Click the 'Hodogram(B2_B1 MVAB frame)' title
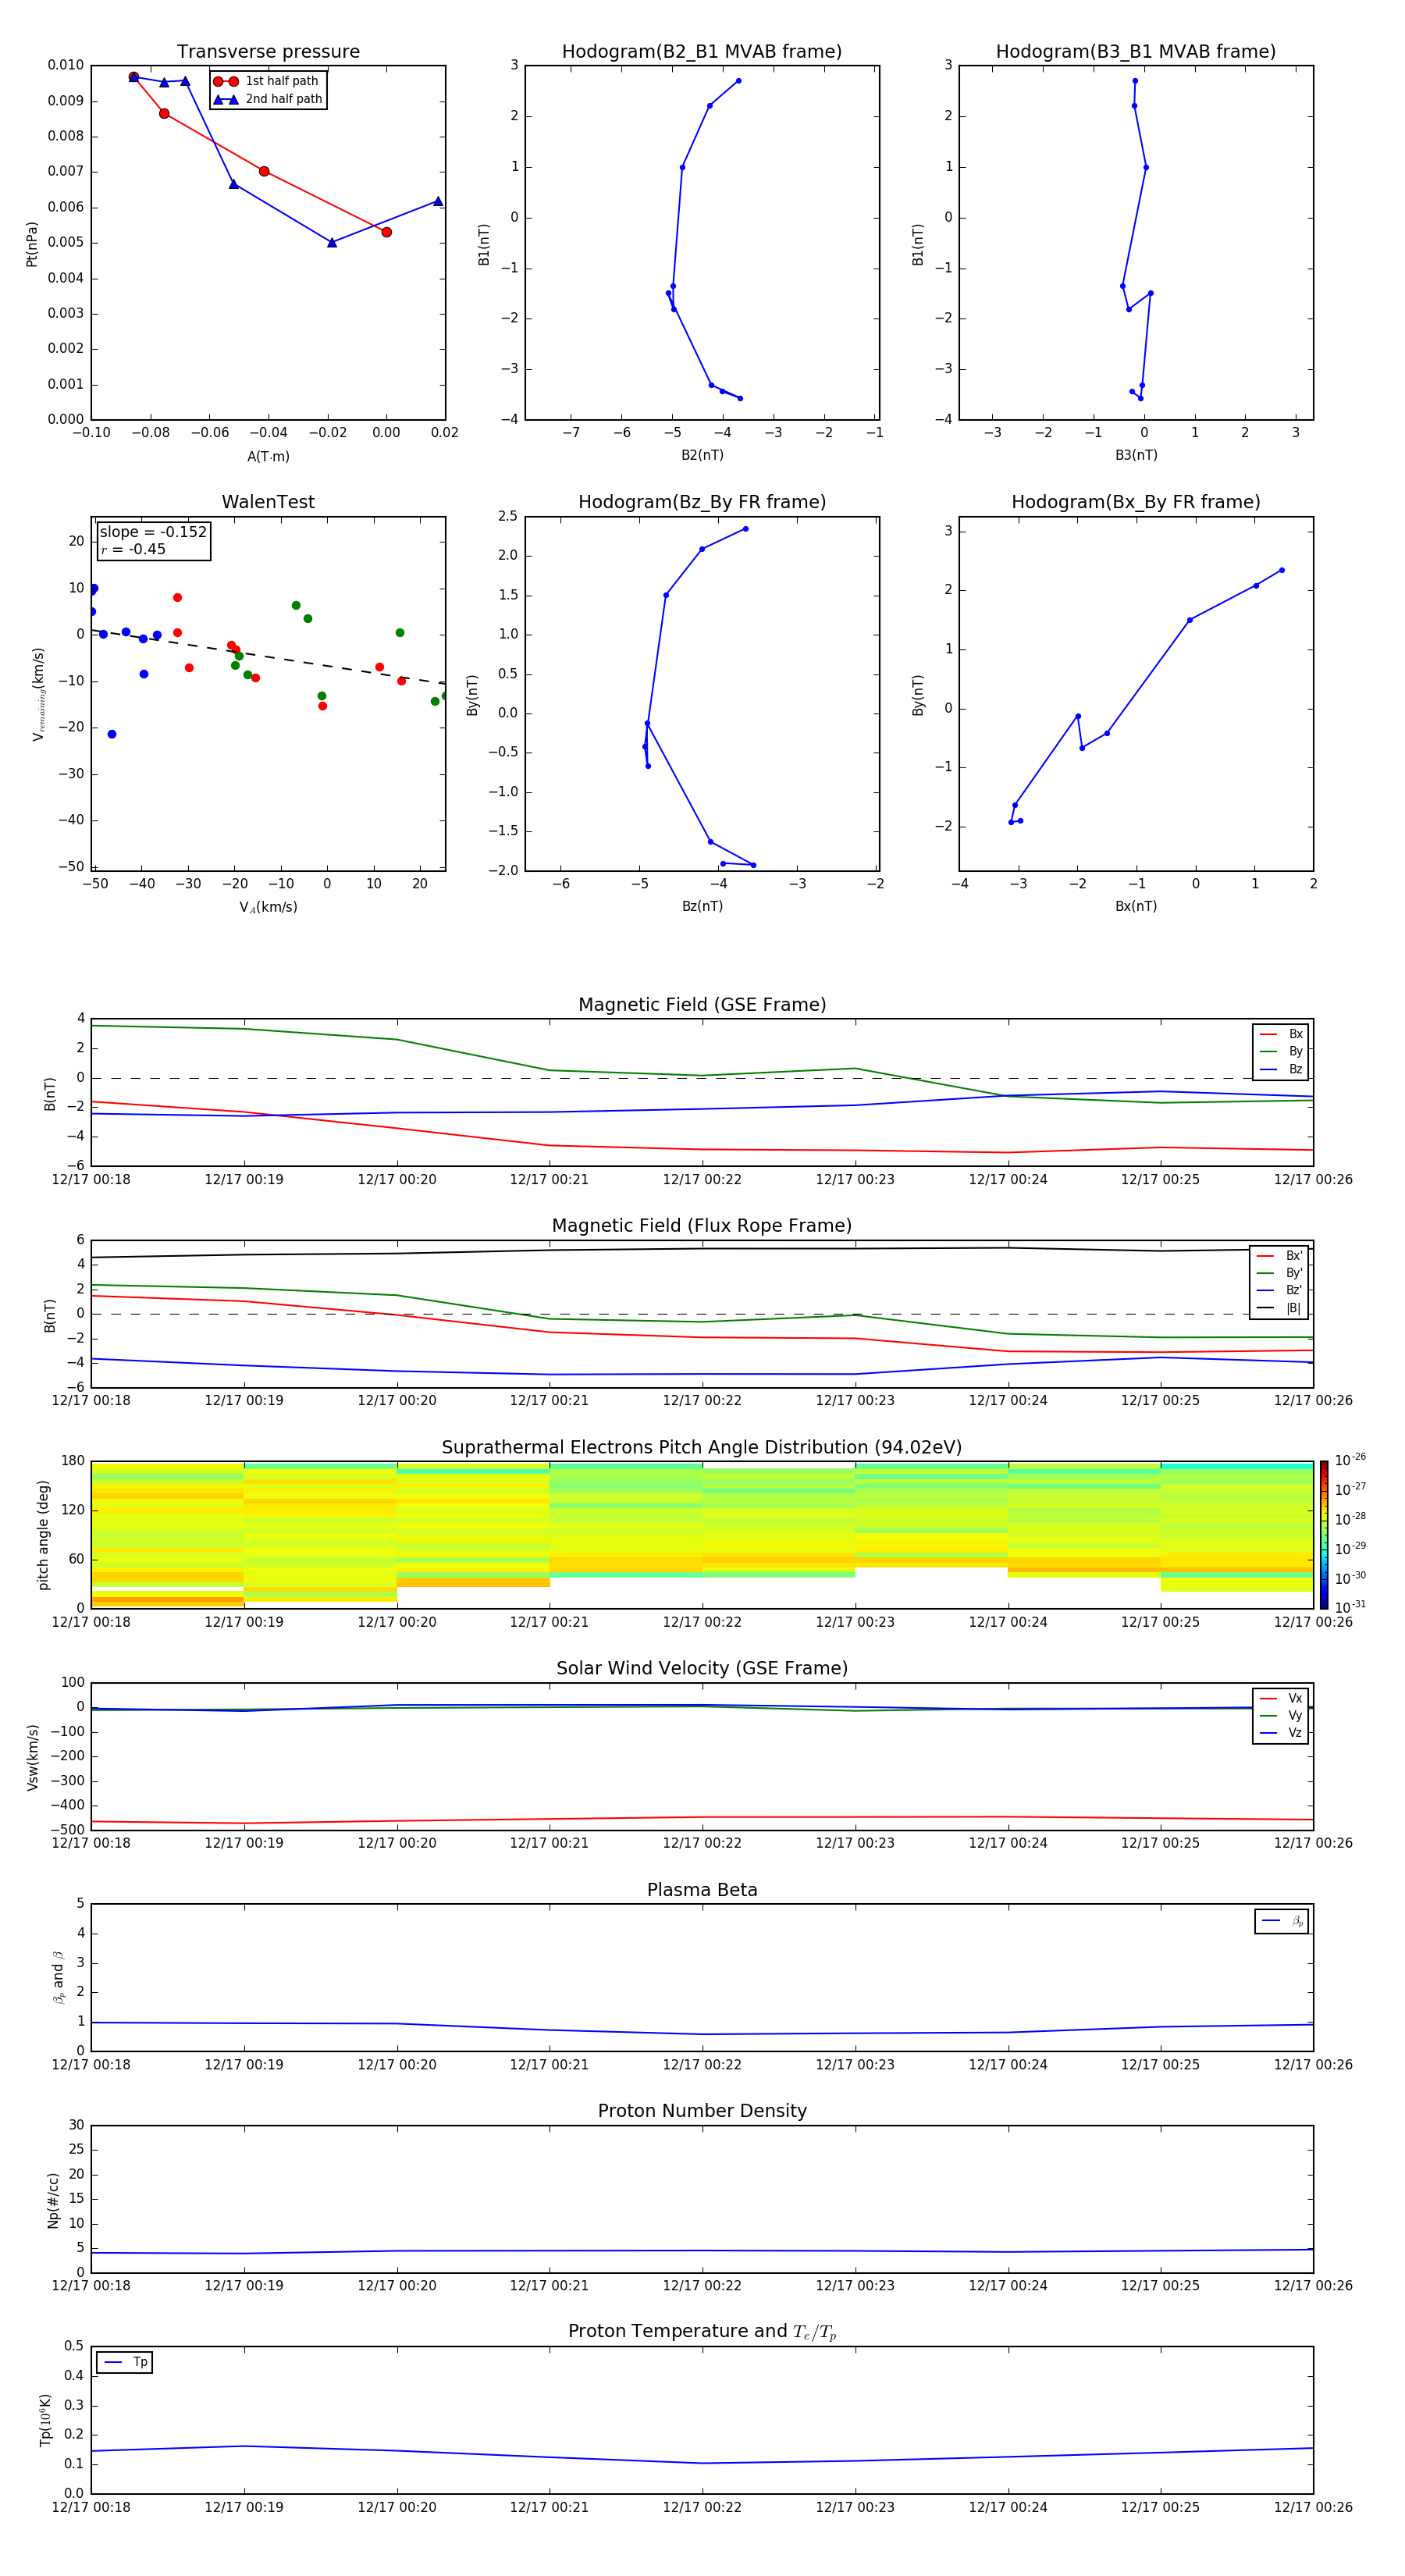This screenshot has width=1405, height=2576. 702,52
